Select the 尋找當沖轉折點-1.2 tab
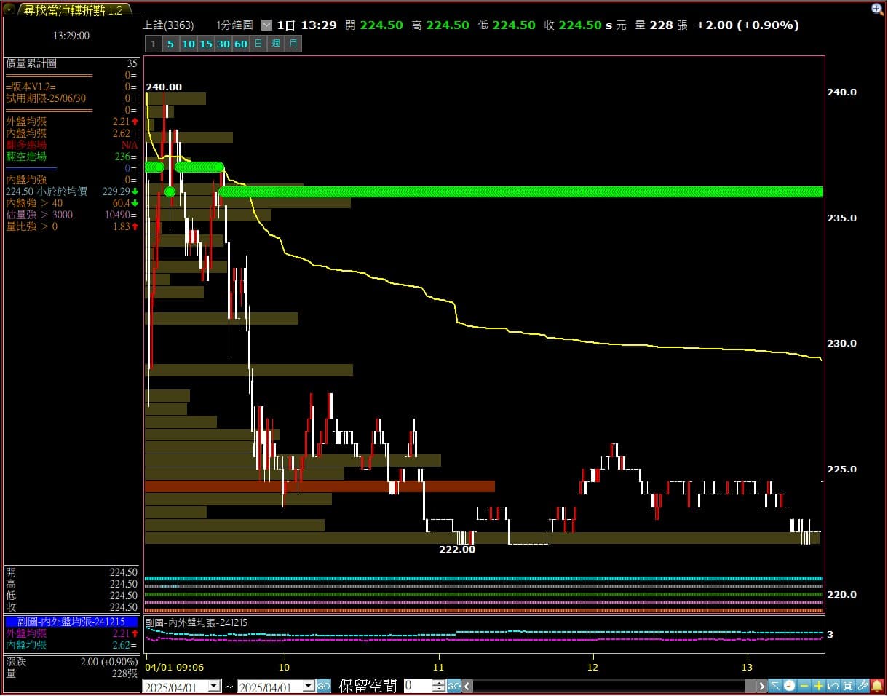This screenshot has height=696, width=888. (74, 9)
